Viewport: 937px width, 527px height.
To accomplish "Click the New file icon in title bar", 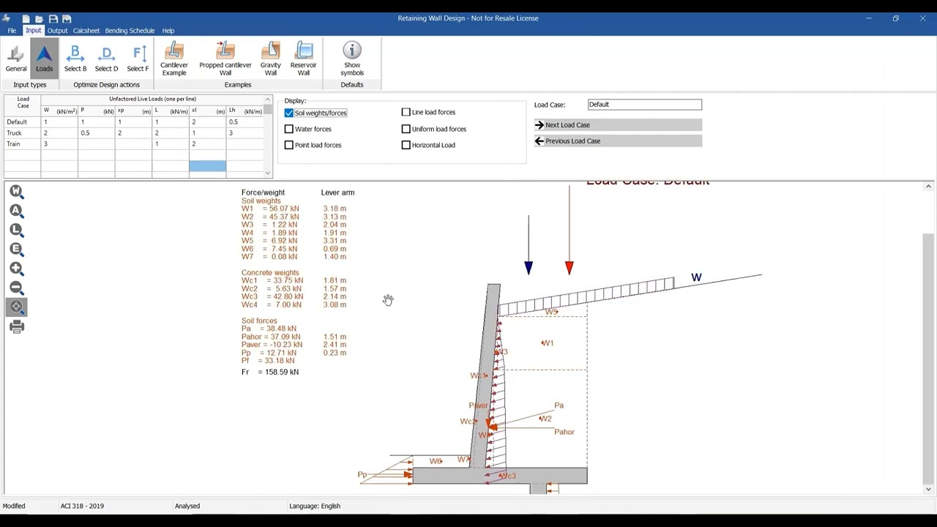I will (26, 18).
